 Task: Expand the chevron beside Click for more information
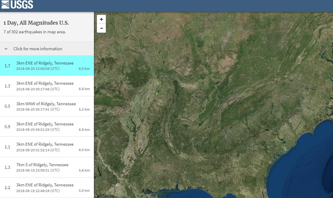[x=6, y=49]
